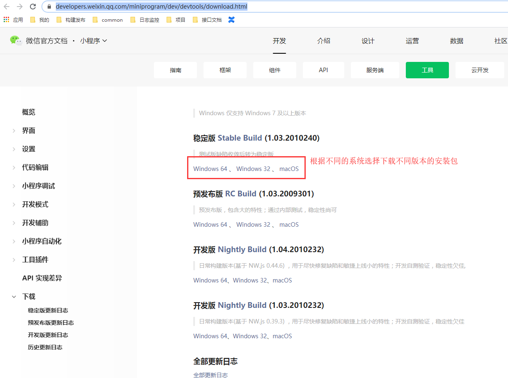The height and width of the screenshot is (378, 508).
Task: Click the API button
Action: pos(324,70)
